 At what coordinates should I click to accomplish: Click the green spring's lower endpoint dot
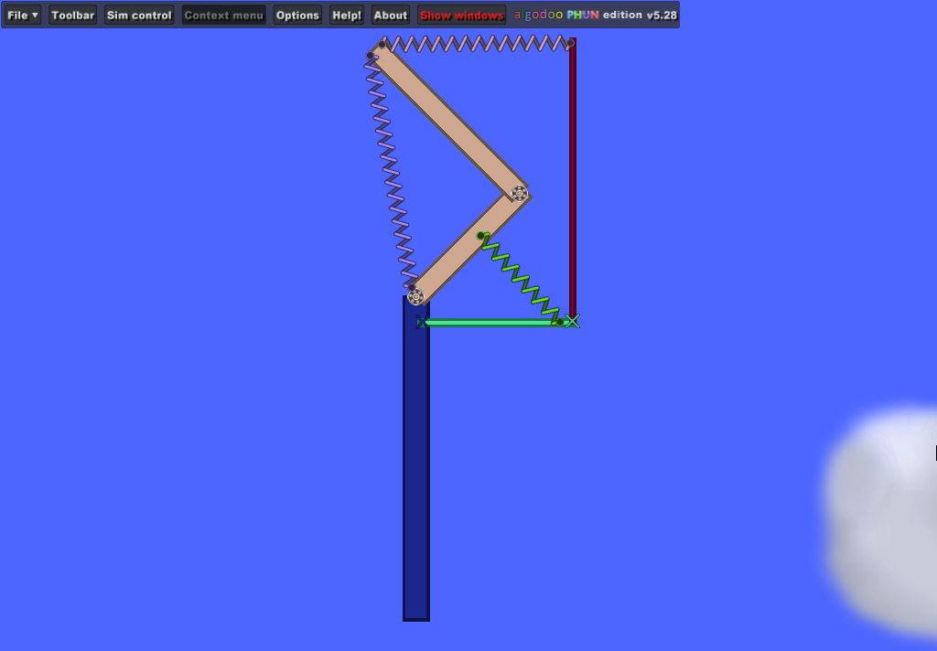click(x=560, y=322)
